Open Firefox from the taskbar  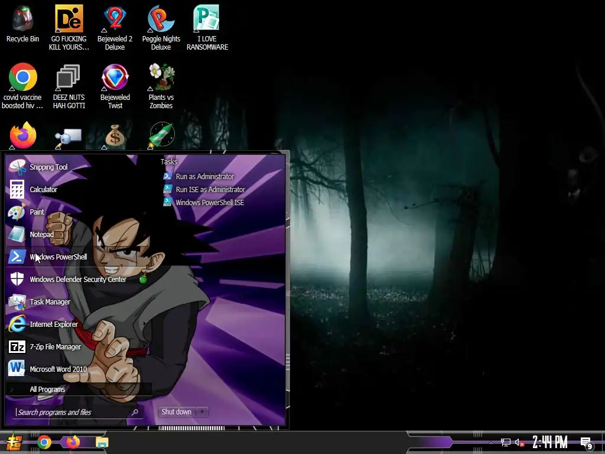click(x=73, y=442)
